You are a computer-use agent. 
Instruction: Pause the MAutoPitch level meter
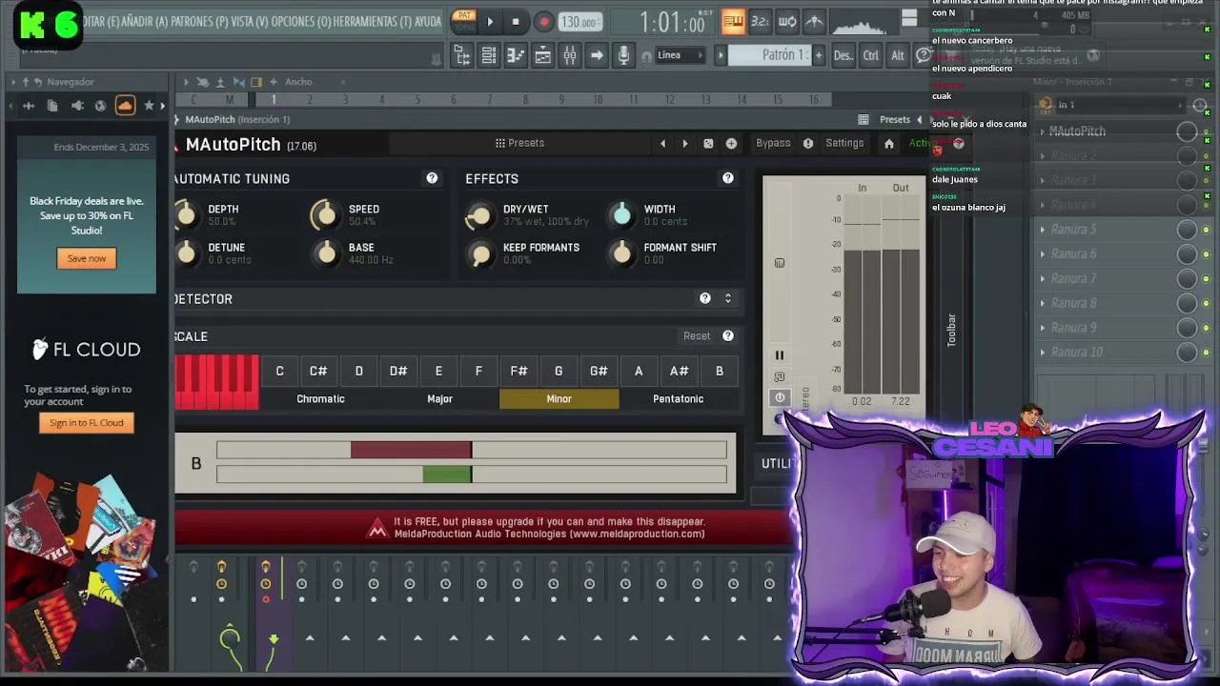(x=780, y=355)
